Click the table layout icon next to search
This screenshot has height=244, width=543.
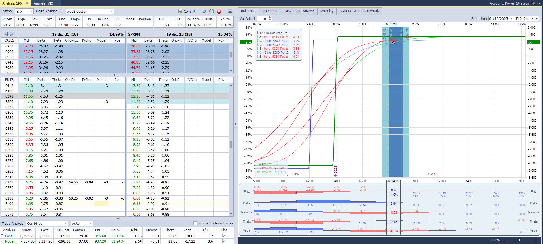211,11
